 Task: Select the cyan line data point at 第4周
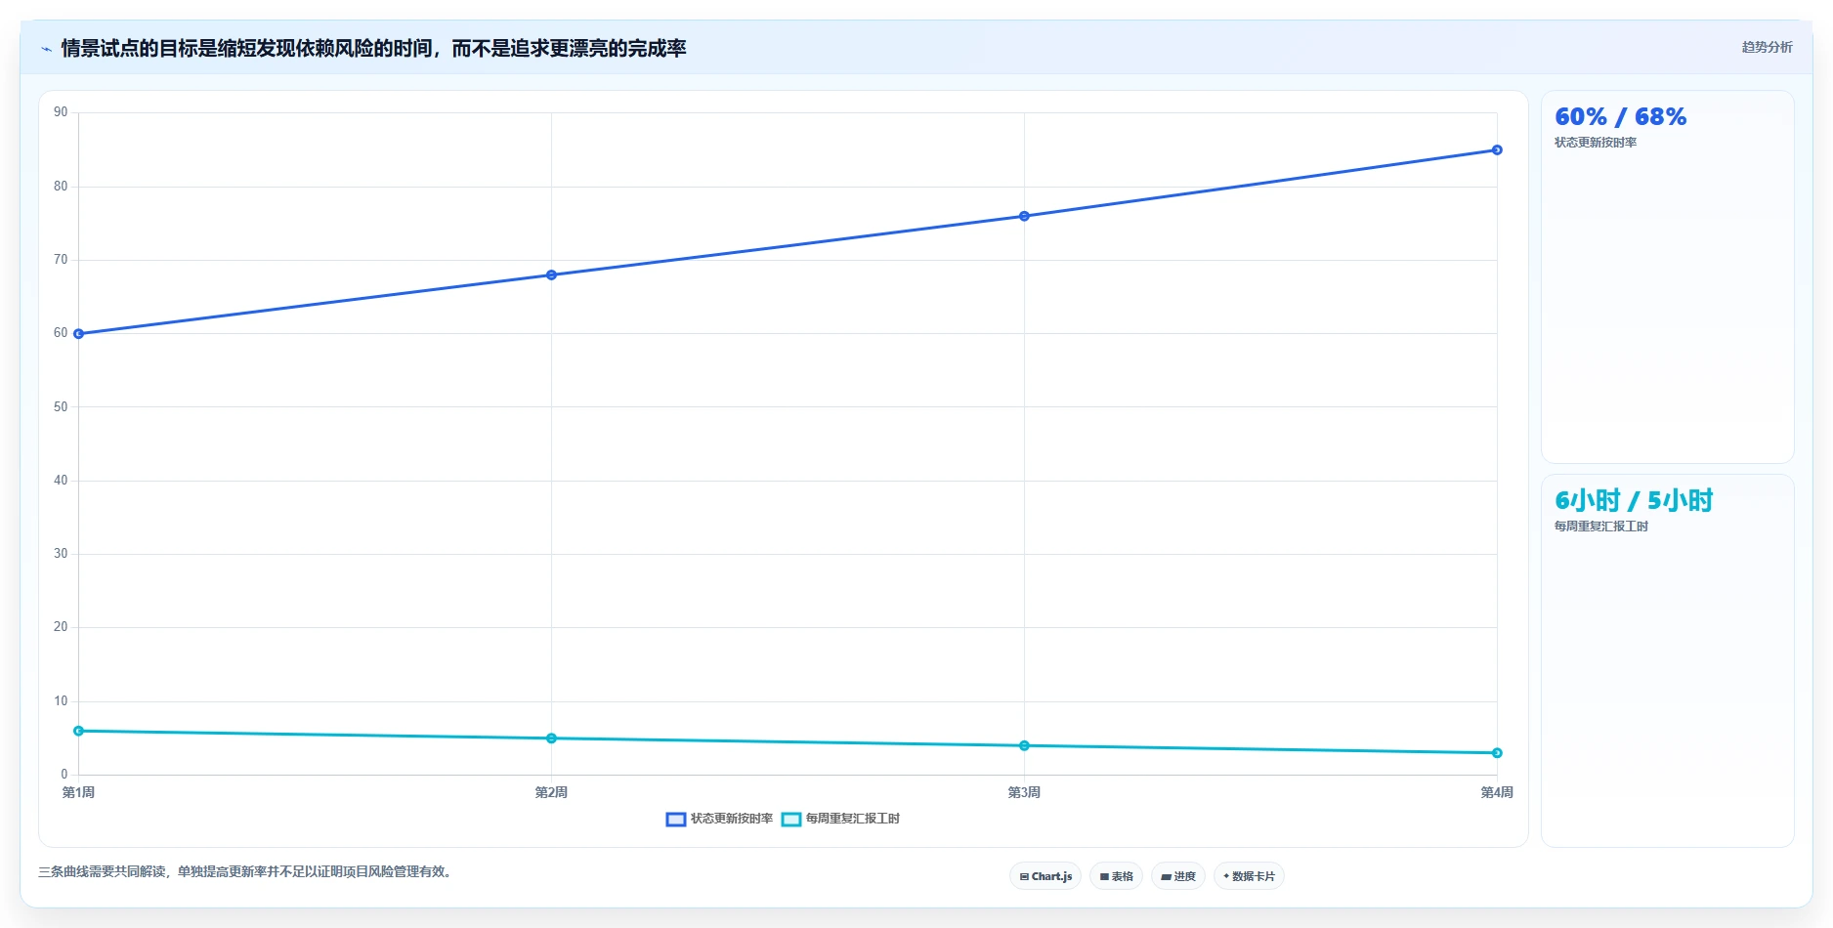(x=1497, y=753)
